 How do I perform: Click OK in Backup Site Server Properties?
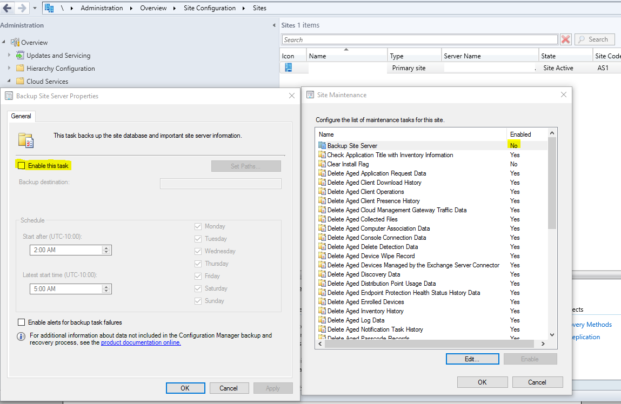(185, 388)
